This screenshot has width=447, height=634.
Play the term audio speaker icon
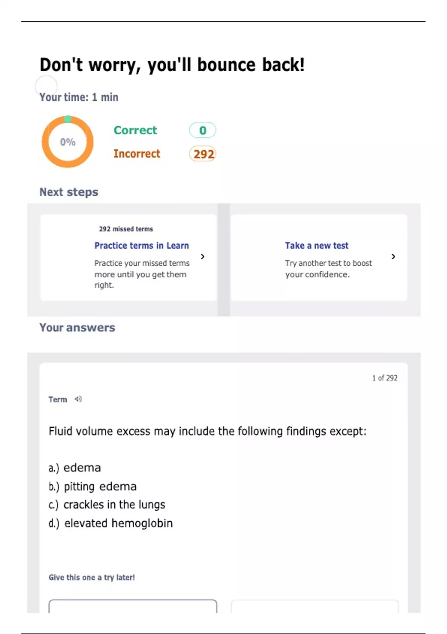tap(78, 399)
